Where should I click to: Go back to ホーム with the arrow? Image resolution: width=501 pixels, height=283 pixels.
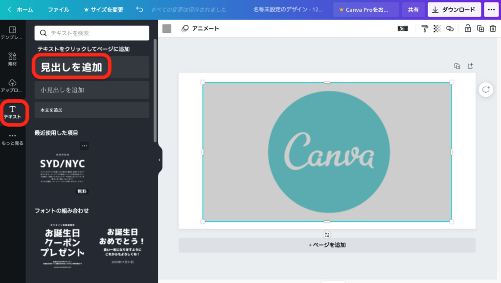pos(21,10)
